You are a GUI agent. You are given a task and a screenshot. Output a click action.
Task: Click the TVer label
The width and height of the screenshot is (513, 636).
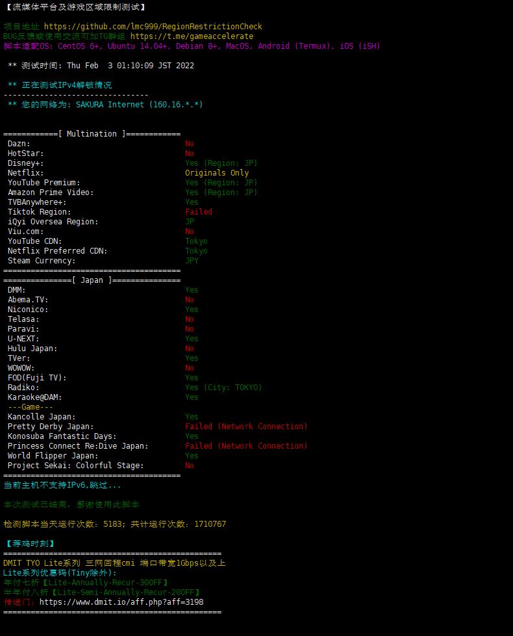click(19, 358)
